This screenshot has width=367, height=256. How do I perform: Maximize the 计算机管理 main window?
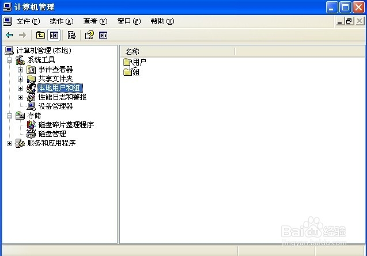[346, 7]
